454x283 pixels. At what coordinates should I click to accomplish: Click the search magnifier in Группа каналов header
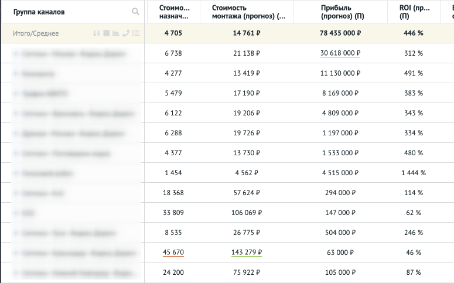[135, 12]
